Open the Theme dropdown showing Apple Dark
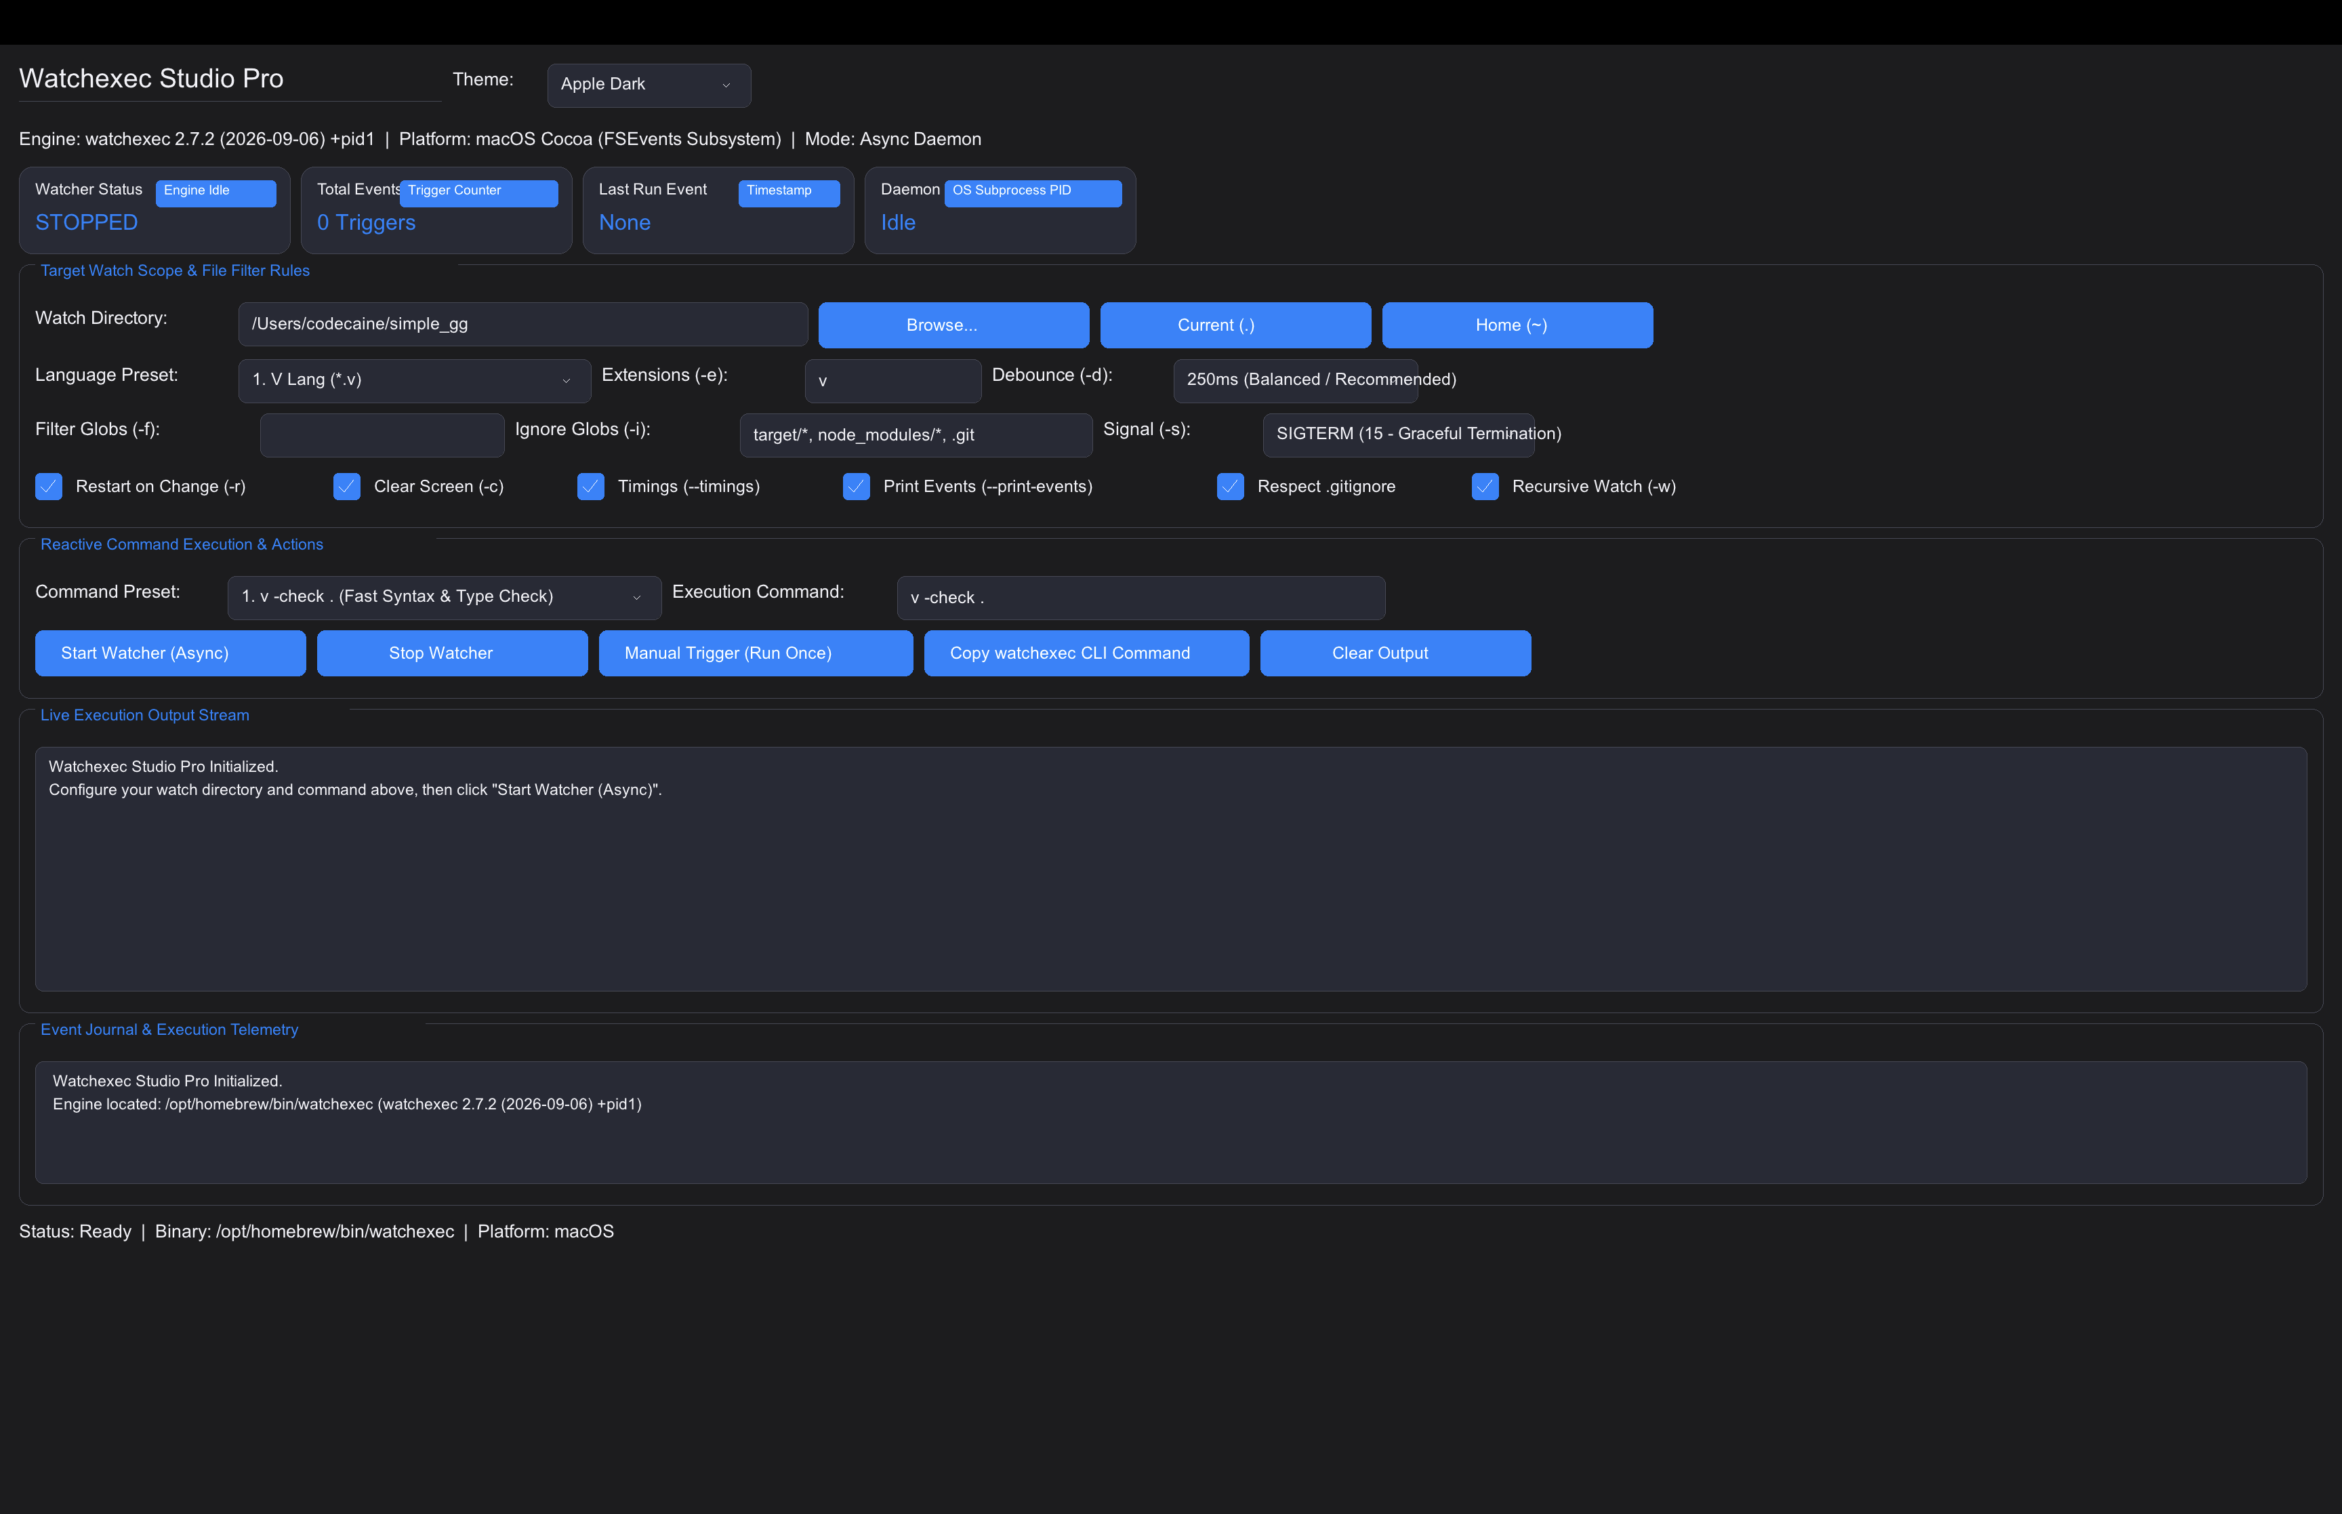The image size is (2342, 1514). point(649,85)
